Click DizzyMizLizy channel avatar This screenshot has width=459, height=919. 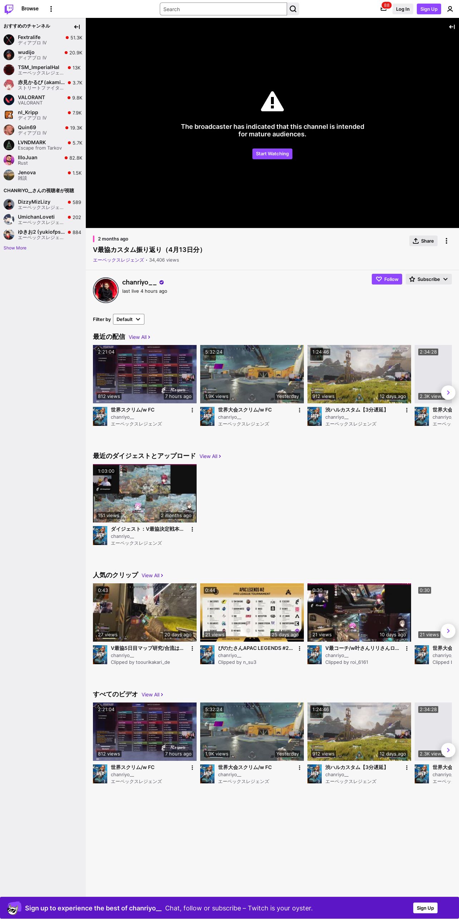pyautogui.click(x=9, y=204)
